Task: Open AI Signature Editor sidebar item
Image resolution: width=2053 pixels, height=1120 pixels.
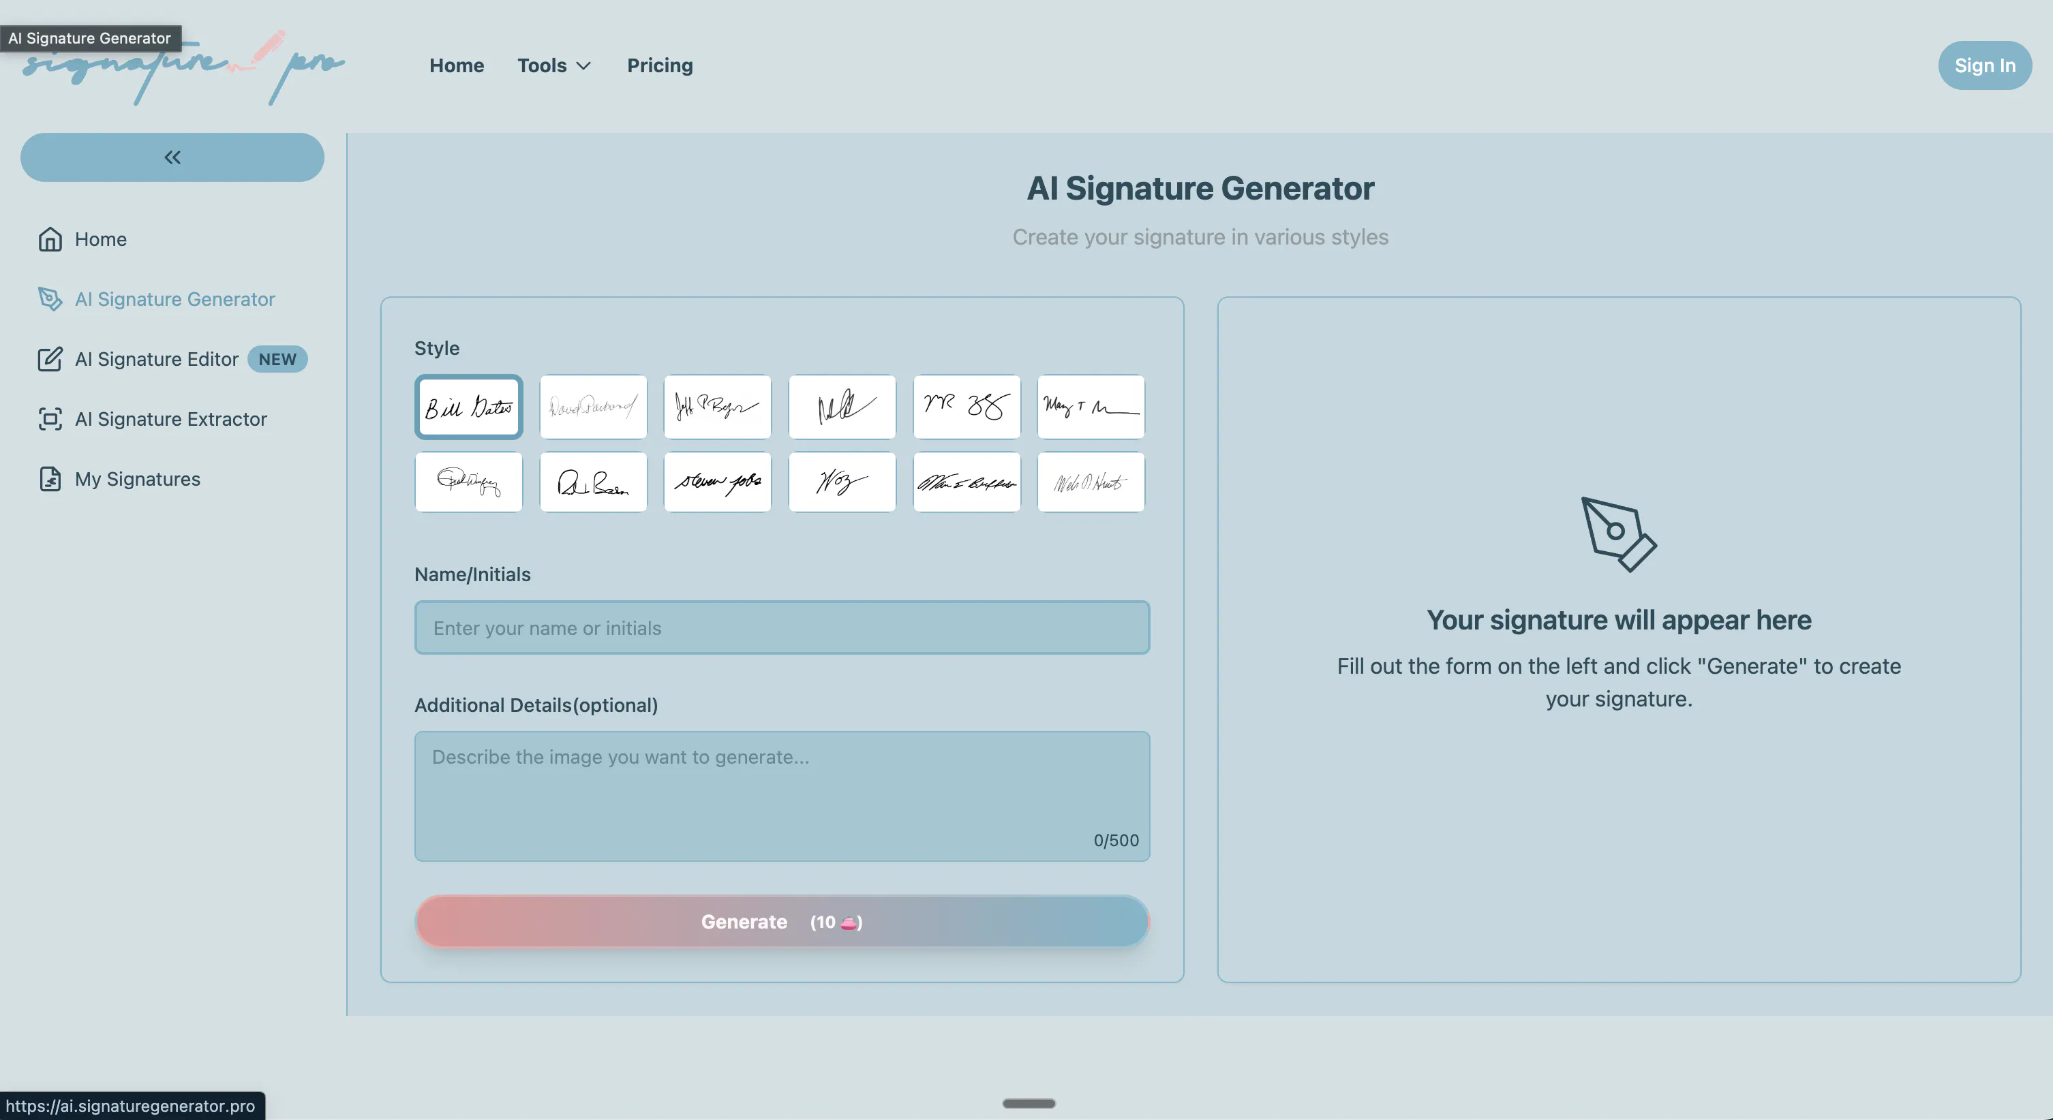Action: coord(172,359)
